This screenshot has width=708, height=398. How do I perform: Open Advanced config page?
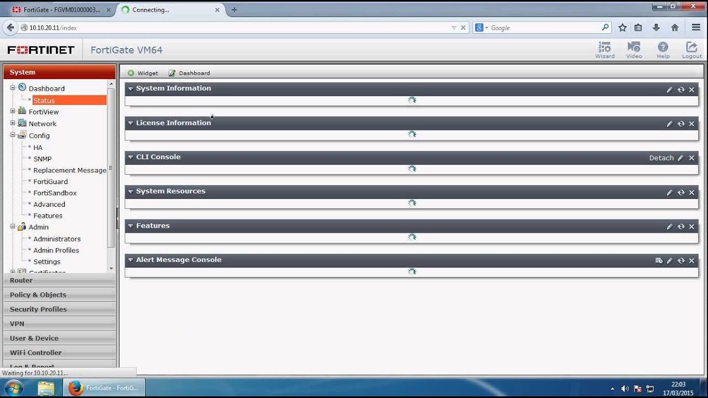(49, 205)
